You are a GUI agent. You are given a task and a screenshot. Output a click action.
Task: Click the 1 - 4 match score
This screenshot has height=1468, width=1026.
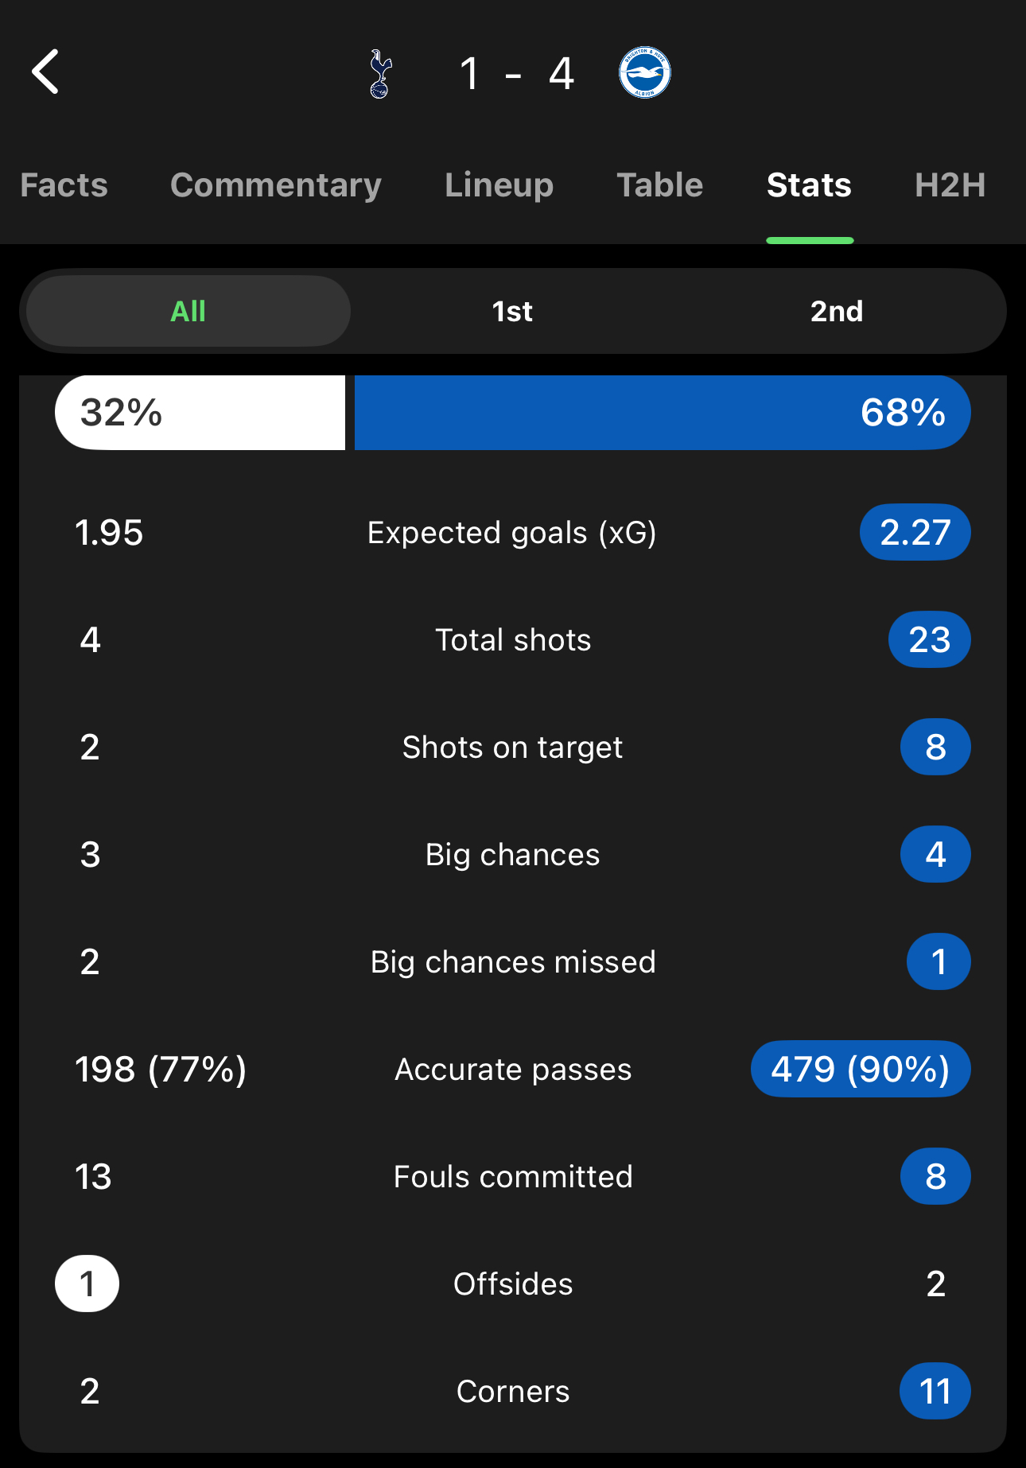(517, 74)
